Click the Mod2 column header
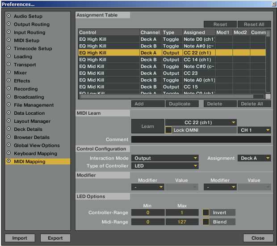 241,32
